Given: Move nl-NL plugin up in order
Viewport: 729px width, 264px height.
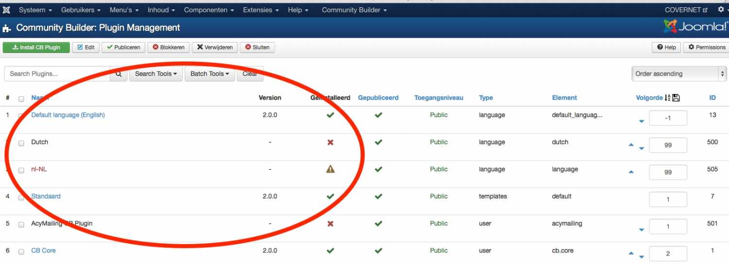Looking at the screenshot, I should tap(631, 171).
